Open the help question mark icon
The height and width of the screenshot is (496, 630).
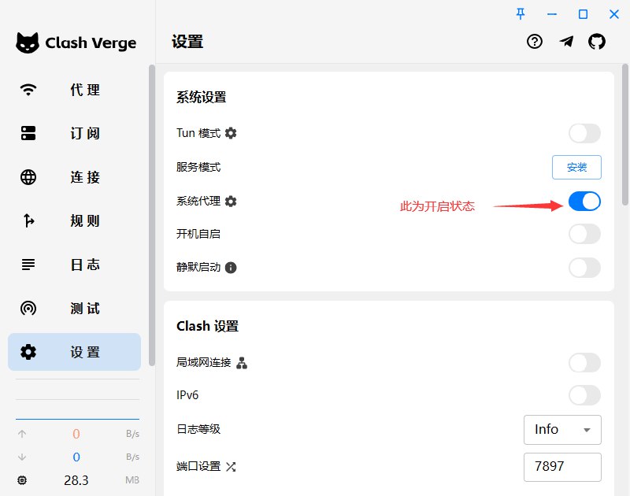pos(535,42)
